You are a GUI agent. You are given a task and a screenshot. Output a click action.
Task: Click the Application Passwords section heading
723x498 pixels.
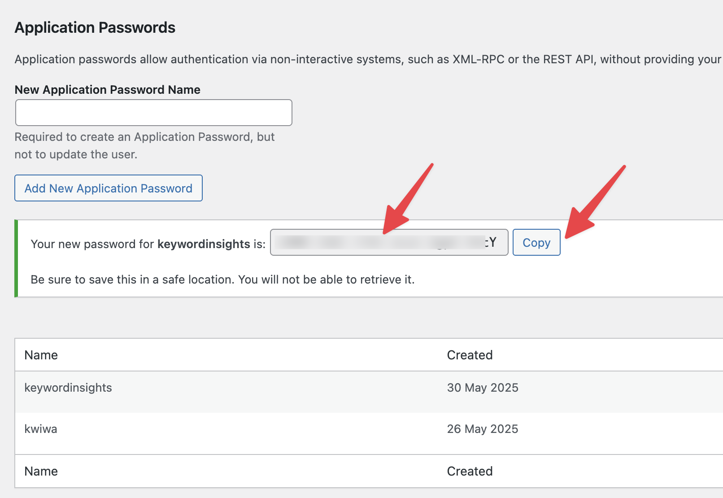[95, 27]
